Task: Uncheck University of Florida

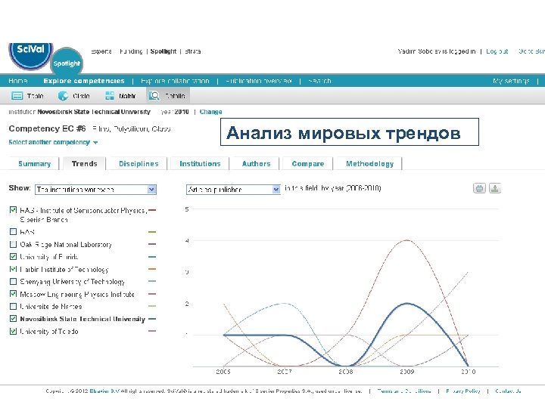Action: [x=13, y=257]
